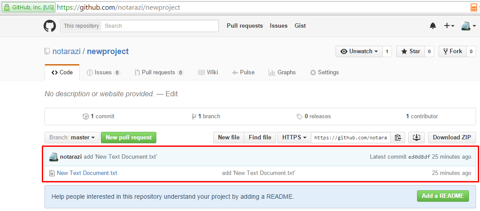Expand the HTTPS protocol dropdown
The image size is (480, 211).
(x=294, y=138)
